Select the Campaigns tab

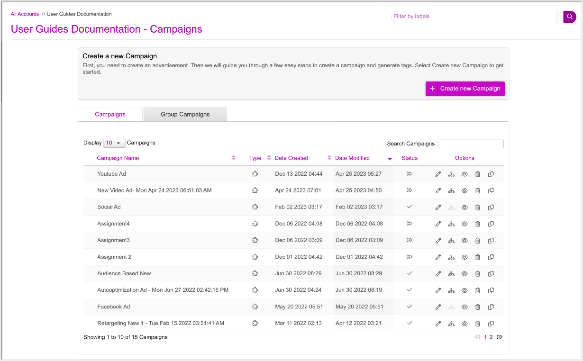(x=110, y=114)
